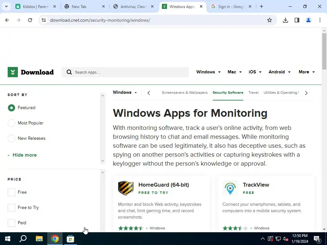Expand More menu in header
327x245 pixels.
[x=307, y=72]
